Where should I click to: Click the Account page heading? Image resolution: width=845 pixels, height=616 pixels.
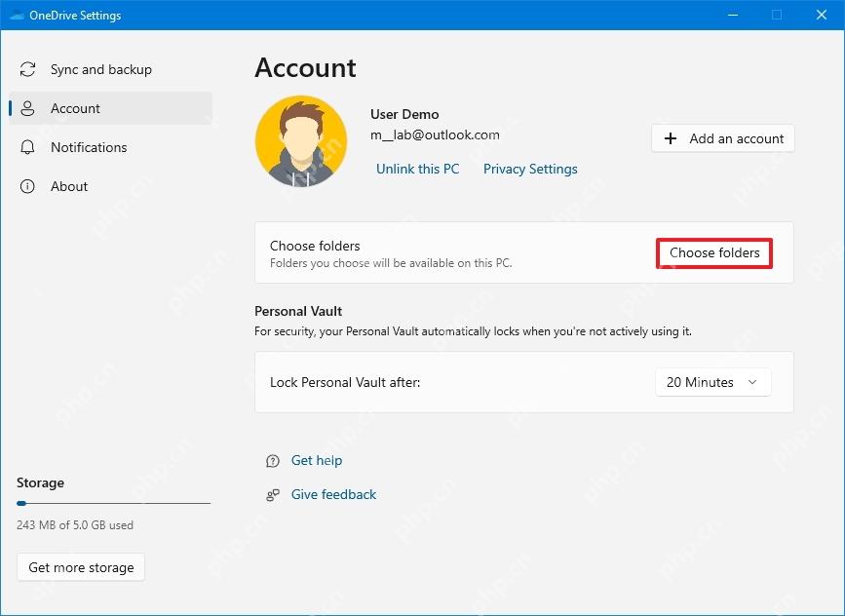click(306, 68)
